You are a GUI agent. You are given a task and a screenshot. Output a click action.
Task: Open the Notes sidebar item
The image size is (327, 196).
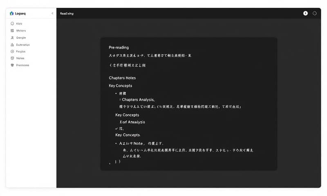[x=20, y=58]
